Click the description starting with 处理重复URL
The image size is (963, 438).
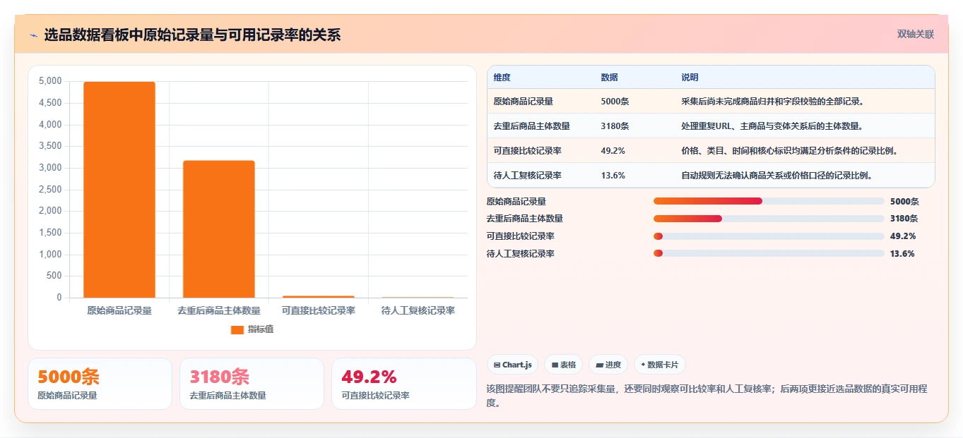(772, 126)
